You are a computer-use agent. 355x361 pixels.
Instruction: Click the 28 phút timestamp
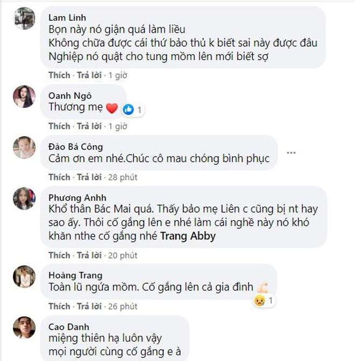[123, 177]
